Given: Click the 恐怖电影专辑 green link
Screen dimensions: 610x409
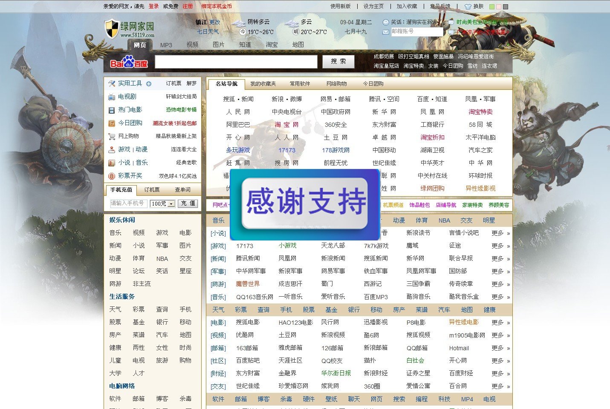Looking at the screenshot, I should click(181, 110).
